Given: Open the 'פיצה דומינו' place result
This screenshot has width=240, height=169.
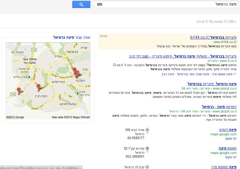Looking at the screenshot, I should [x=228, y=130].
